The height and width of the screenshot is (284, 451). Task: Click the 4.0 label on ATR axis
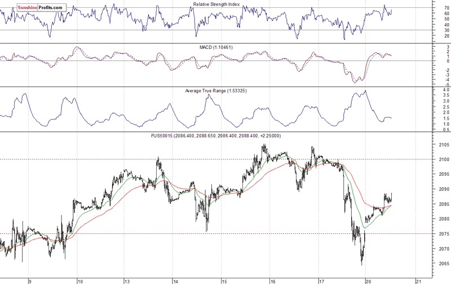point(440,90)
